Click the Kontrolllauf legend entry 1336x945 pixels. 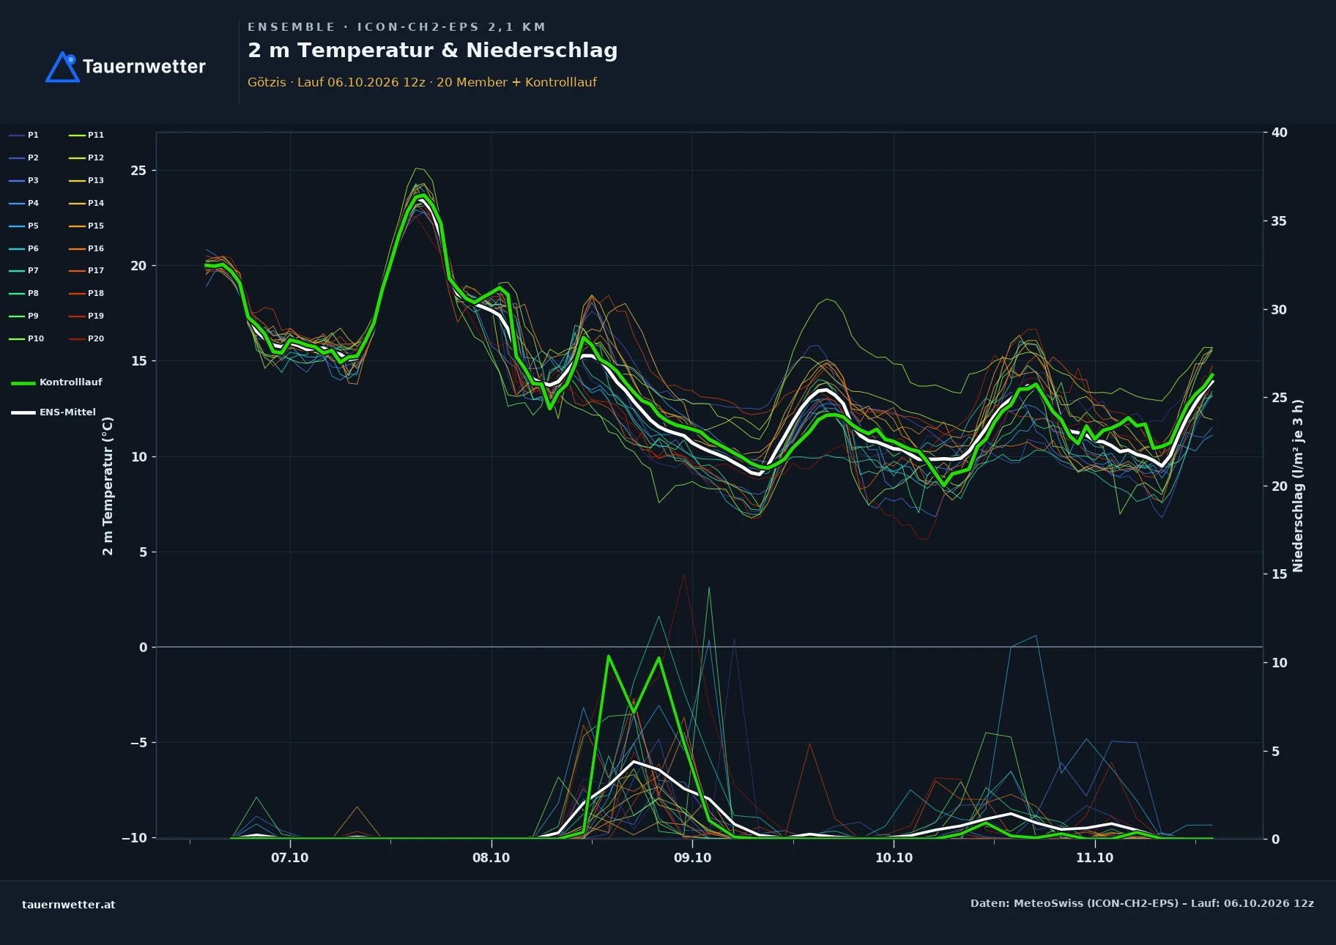point(56,382)
